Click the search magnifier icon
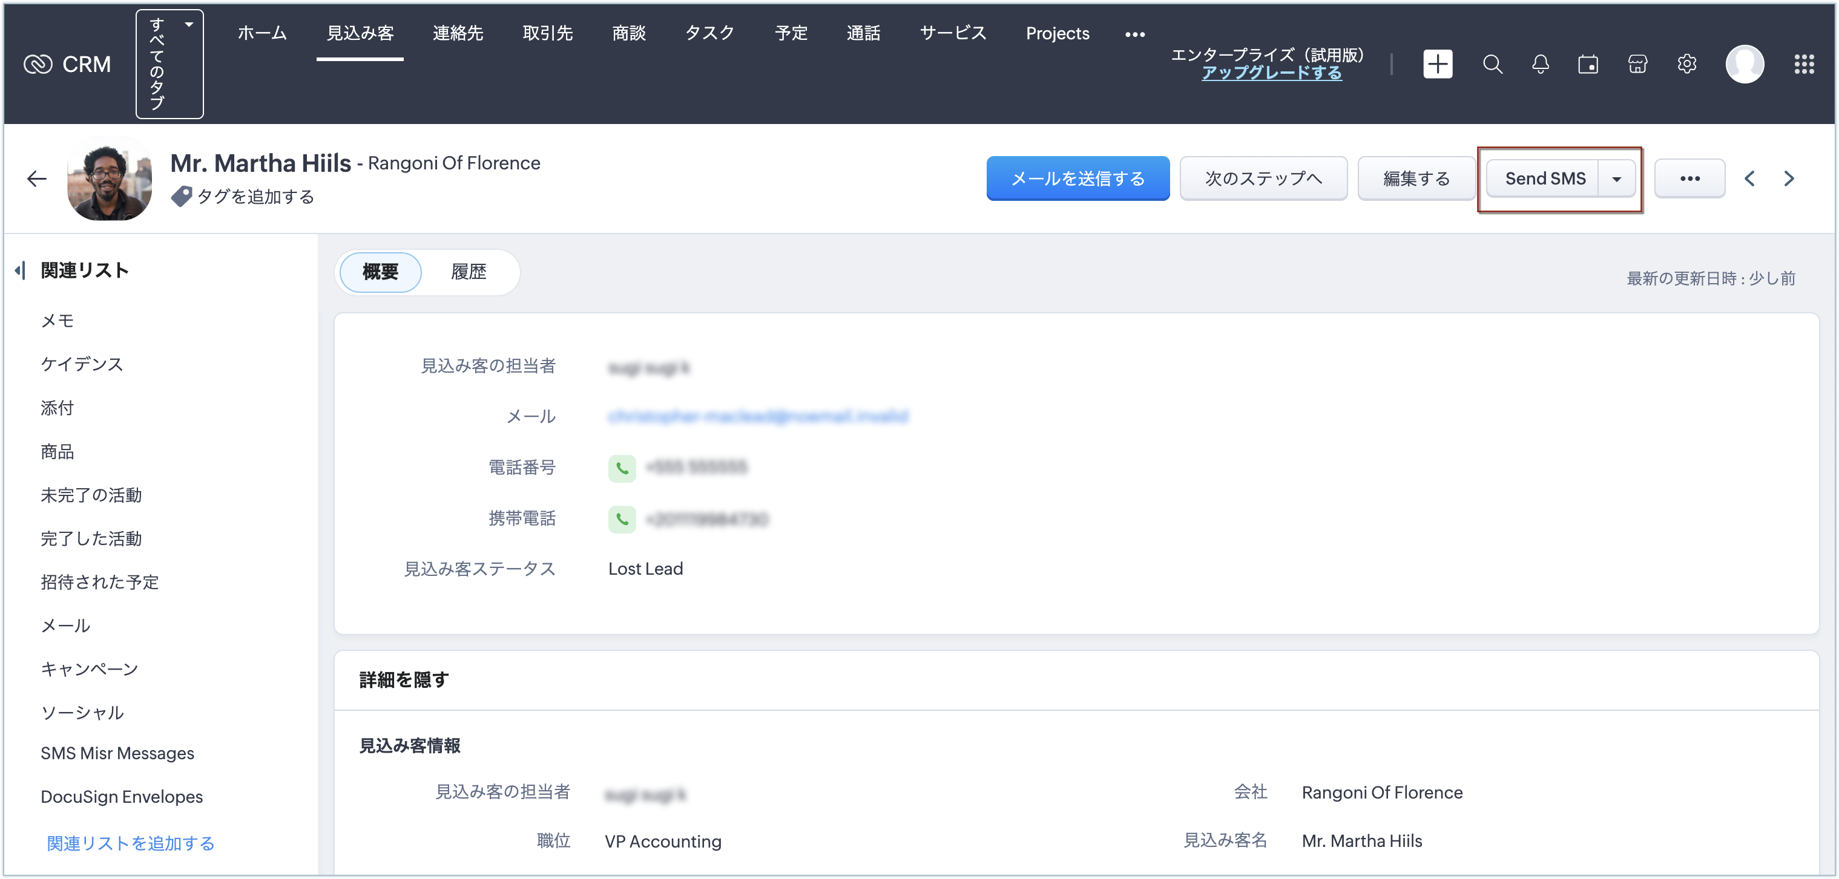The image size is (1839, 879). pos(1492,64)
